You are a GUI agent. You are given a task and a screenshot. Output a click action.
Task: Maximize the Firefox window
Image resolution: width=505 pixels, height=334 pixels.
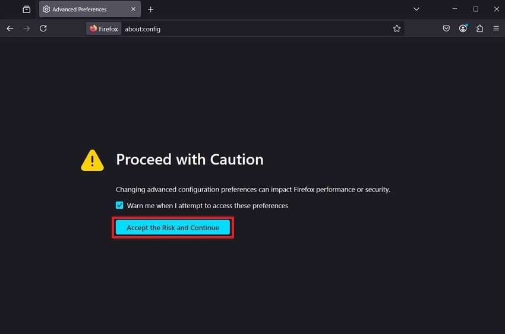pos(475,9)
